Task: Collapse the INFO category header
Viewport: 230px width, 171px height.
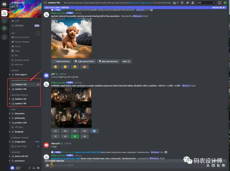Action: click(x=13, y=33)
